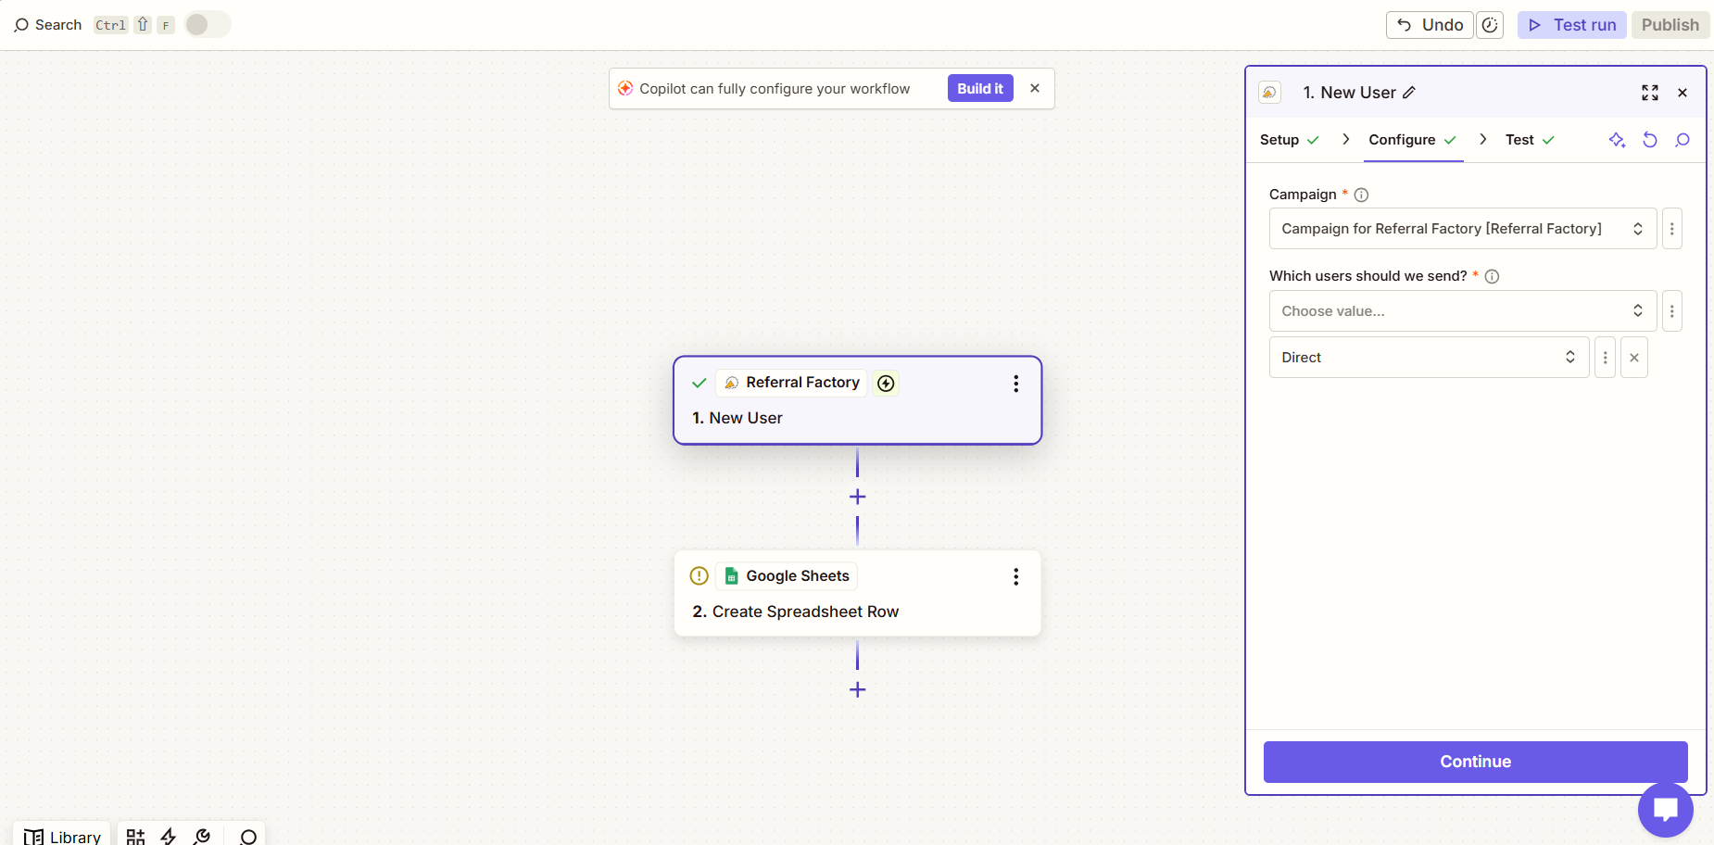1714x845 pixels.
Task: Switch to the Setup tab
Action: [1289, 140]
